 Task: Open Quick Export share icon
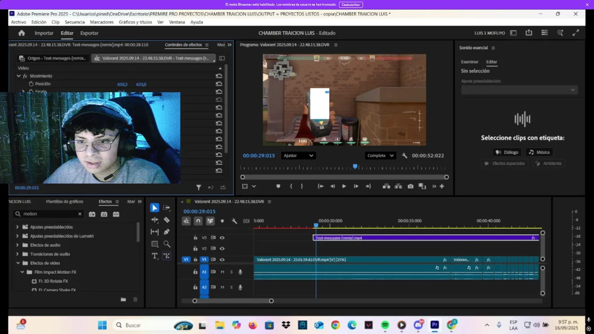(x=529, y=33)
